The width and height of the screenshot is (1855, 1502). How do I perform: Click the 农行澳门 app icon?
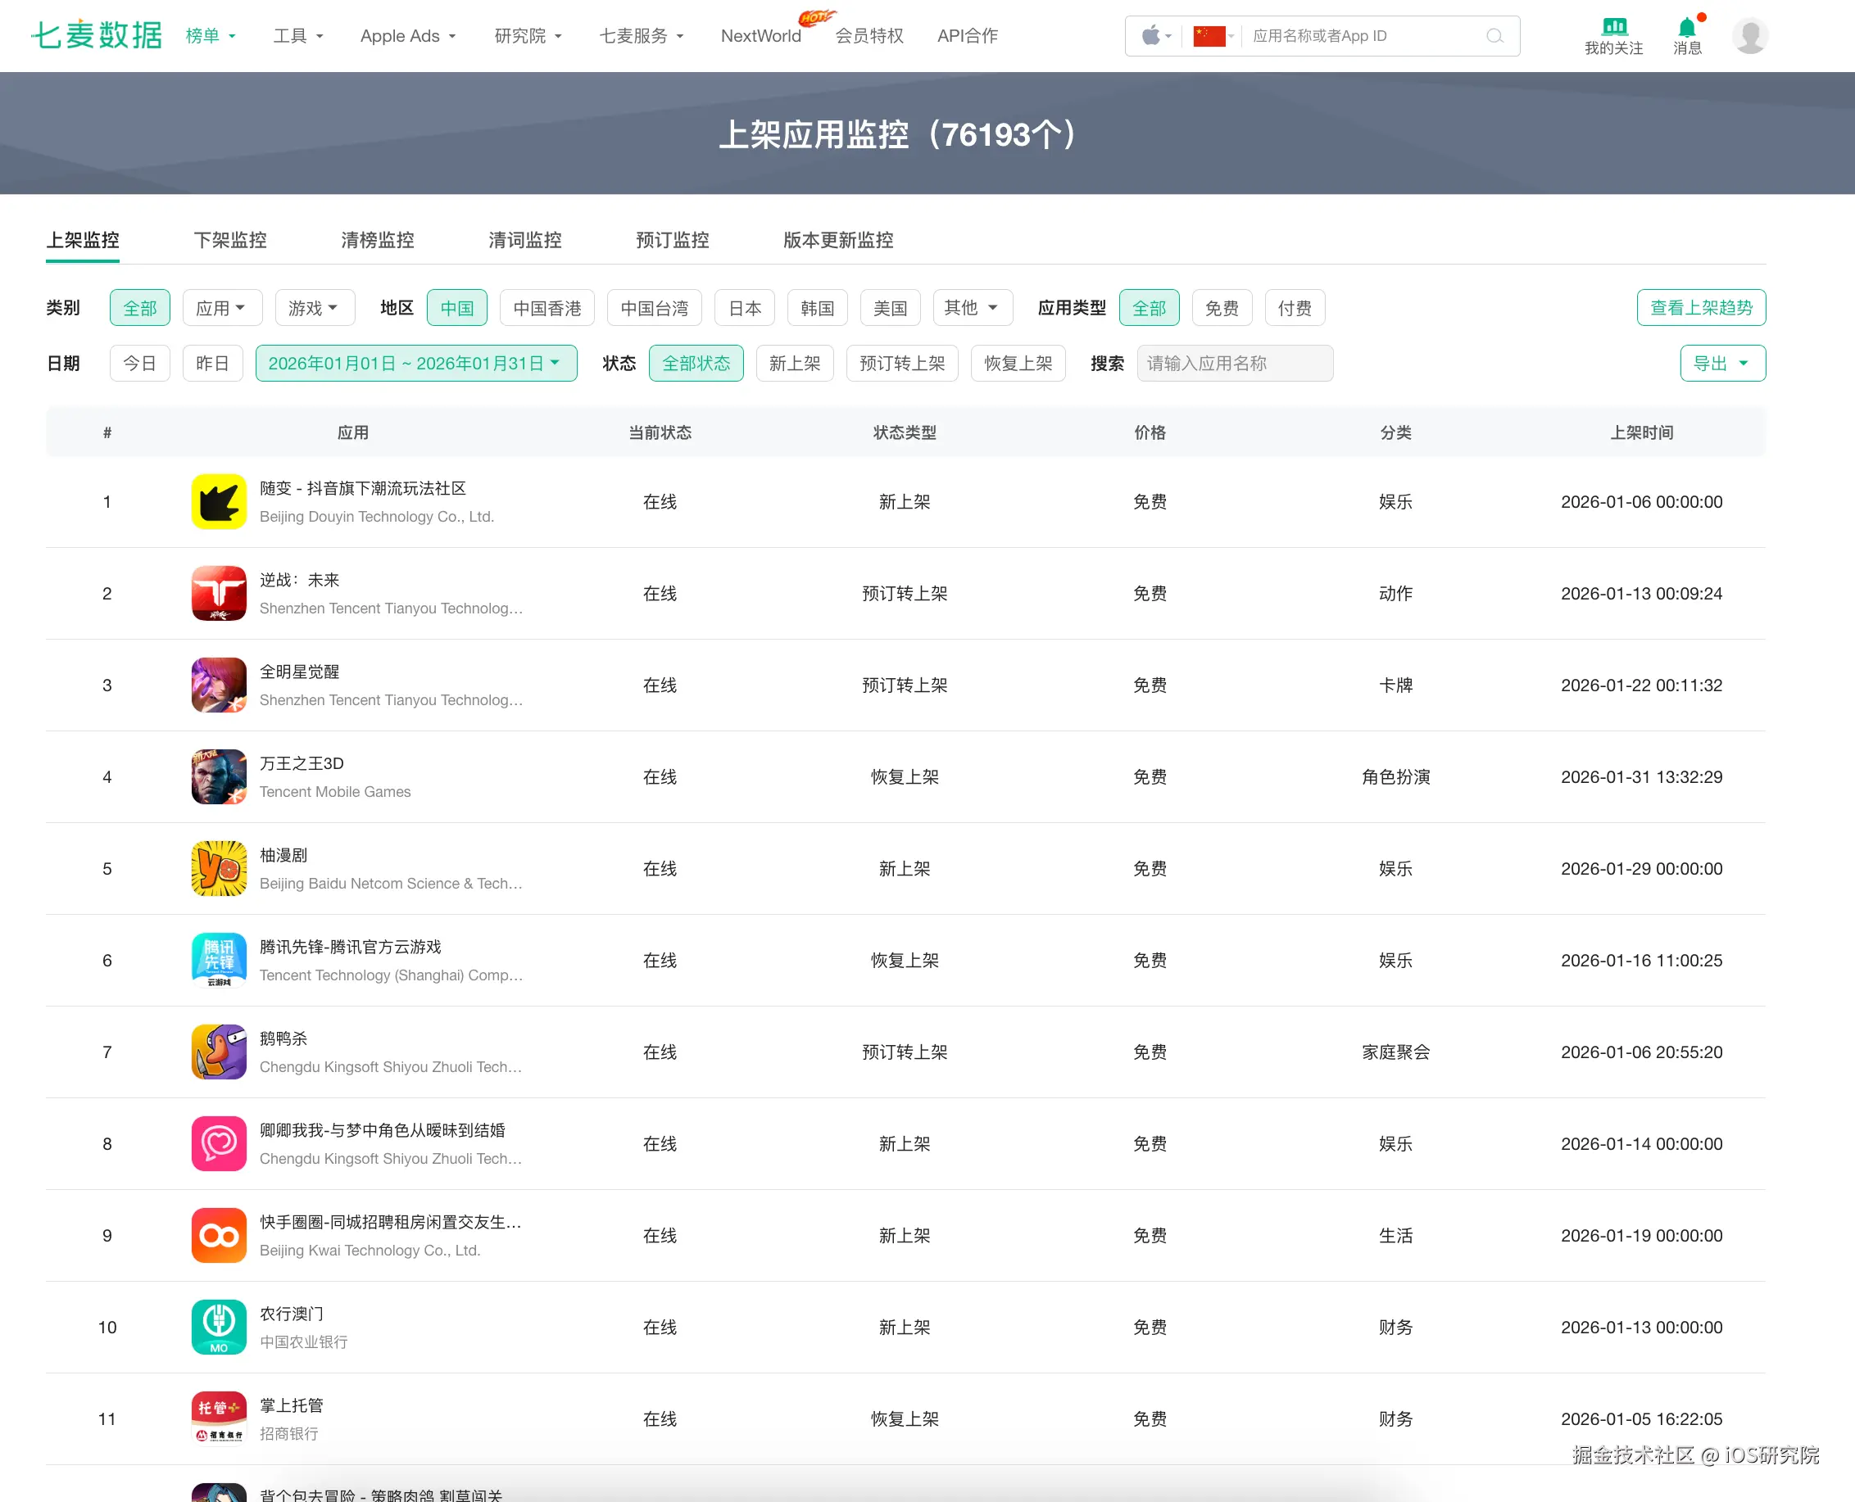pyautogui.click(x=219, y=1328)
